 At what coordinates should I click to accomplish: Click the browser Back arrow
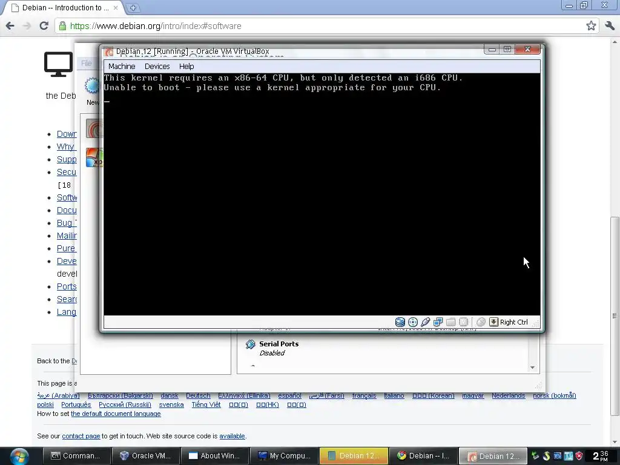point(10,26)
